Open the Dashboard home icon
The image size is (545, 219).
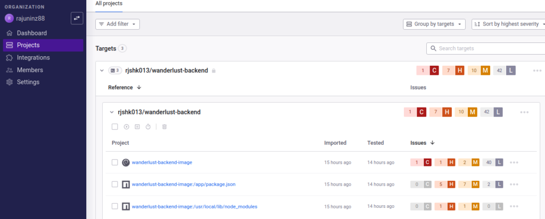10,33
